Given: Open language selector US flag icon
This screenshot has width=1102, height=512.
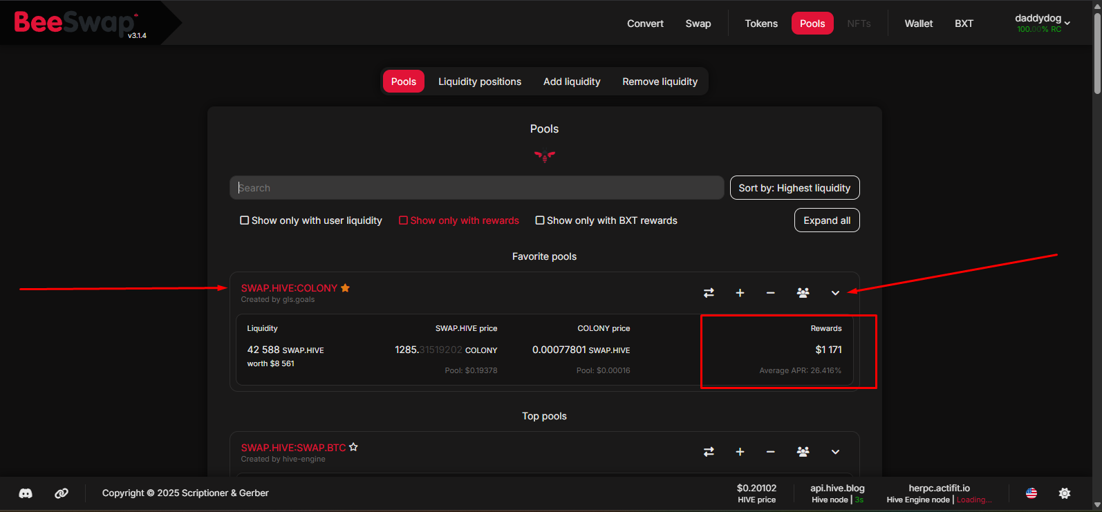Looking at the screenshot, I should pos(1031,493).
